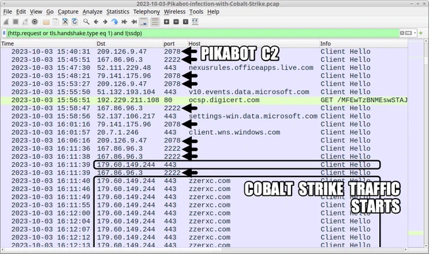
Task: Select packet at 2023-10-03 15:40:31
Action: (204, 52)
